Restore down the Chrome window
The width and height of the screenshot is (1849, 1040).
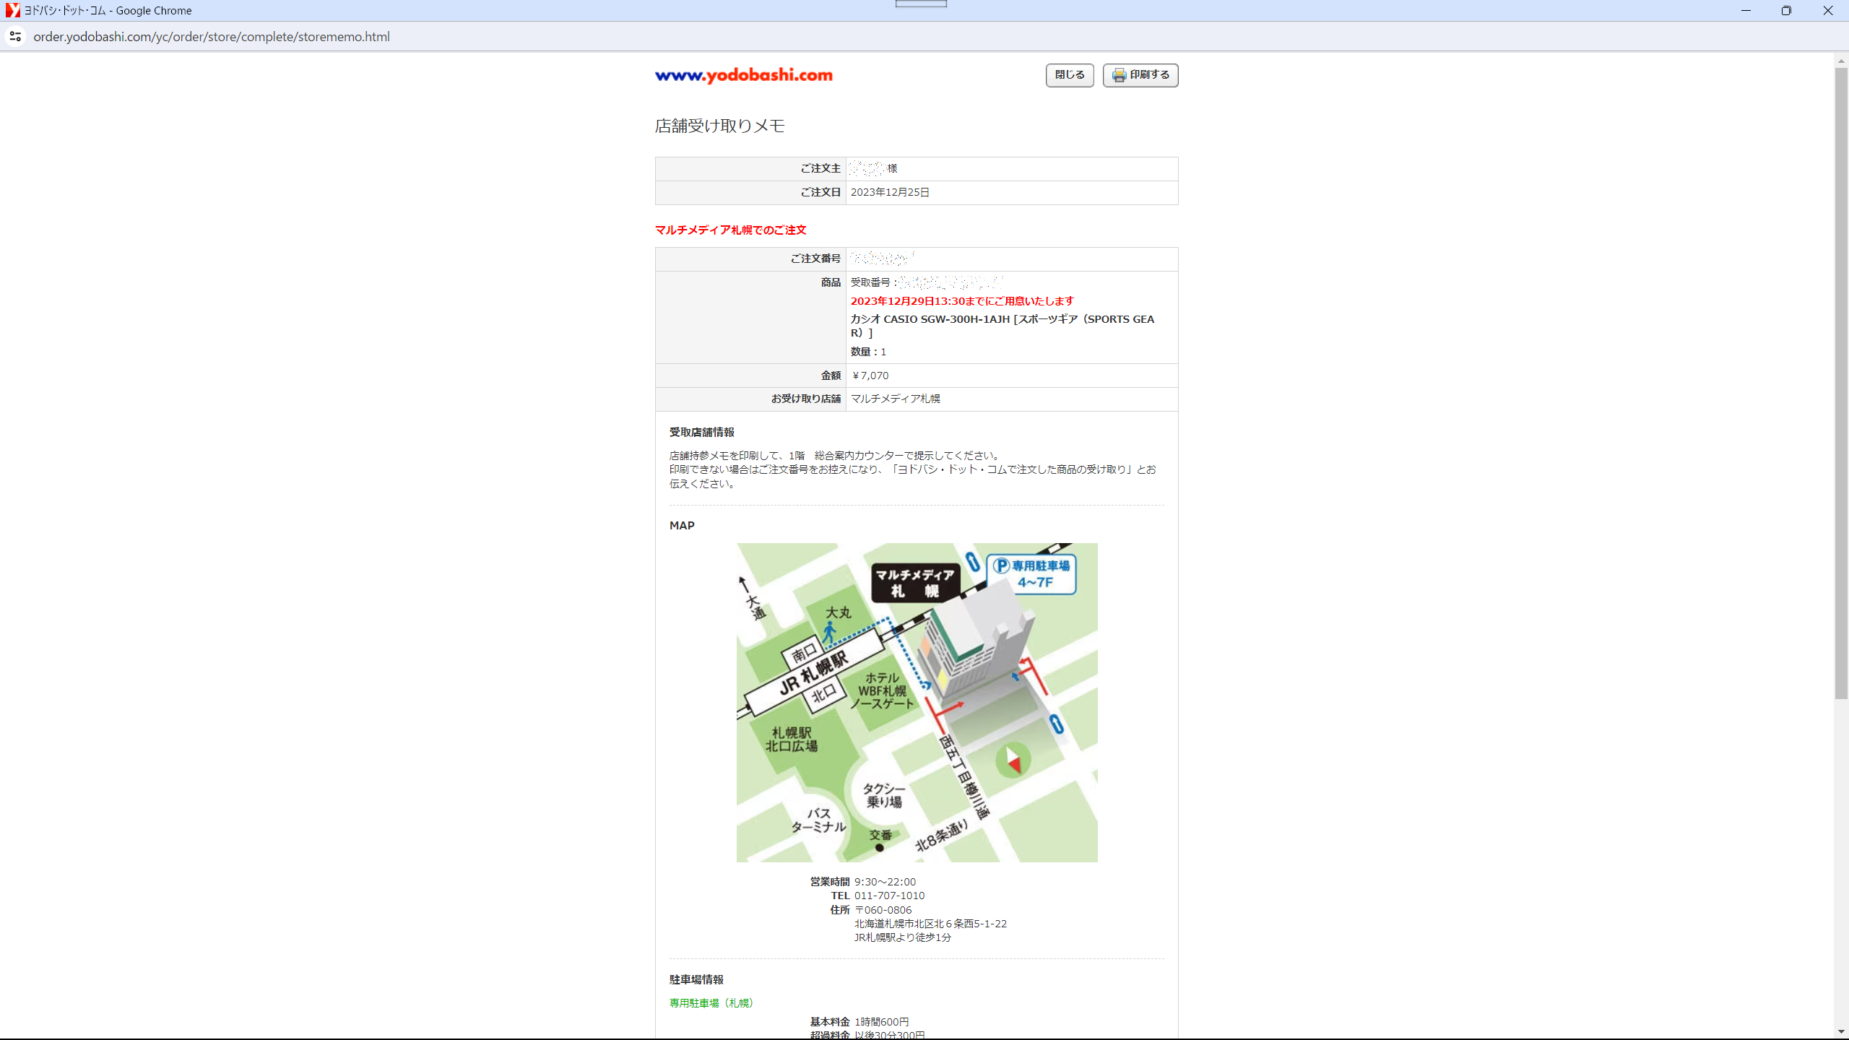click(1786, 10)
